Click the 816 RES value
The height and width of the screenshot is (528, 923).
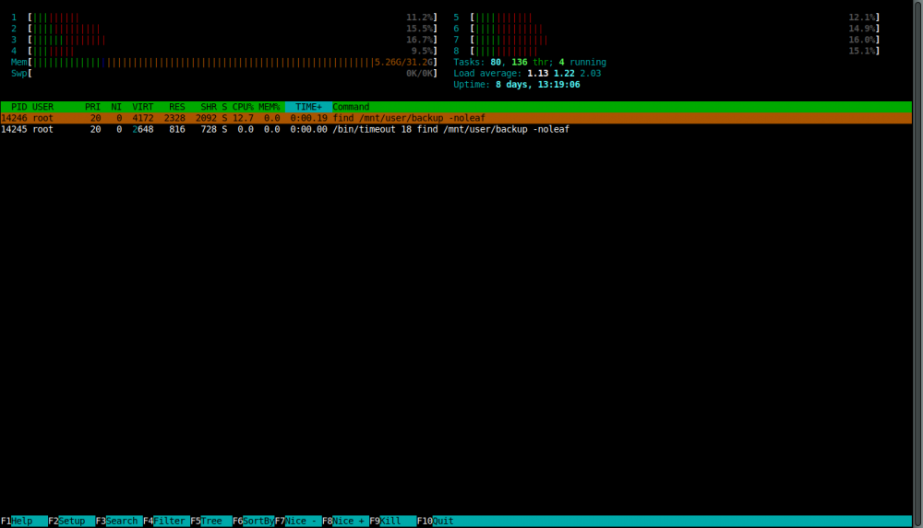click(x=176, y=129)
